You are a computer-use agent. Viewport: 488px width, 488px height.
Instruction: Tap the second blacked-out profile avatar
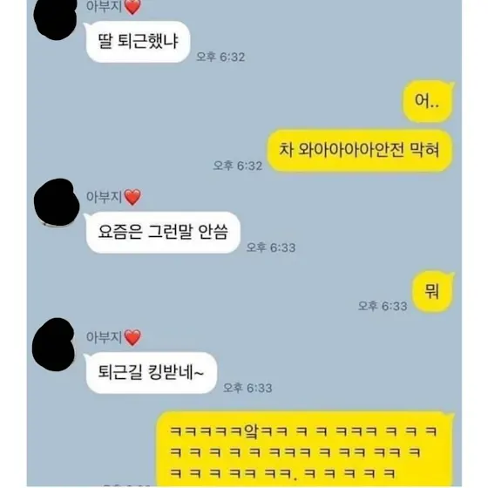[x=57, y=202]
